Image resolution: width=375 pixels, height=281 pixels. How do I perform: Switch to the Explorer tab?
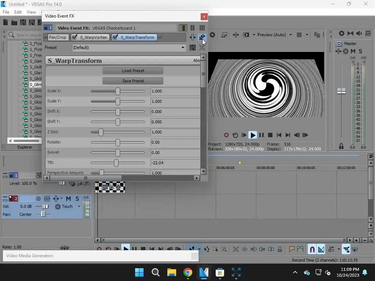[25, 147]
